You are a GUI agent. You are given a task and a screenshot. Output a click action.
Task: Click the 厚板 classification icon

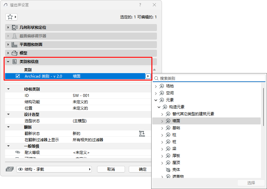(x=168, y=156)
